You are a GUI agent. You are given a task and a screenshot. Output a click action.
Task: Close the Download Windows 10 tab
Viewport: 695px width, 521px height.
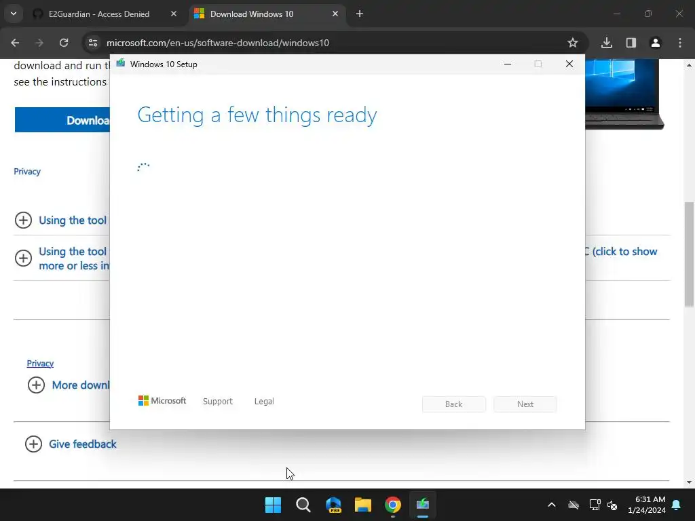(335, 14)
